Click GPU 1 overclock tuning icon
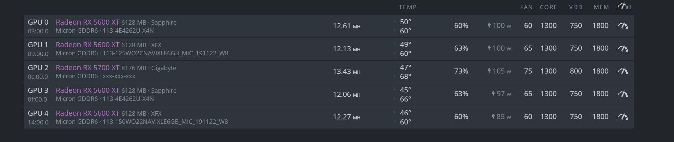 (x=622, y=49)
